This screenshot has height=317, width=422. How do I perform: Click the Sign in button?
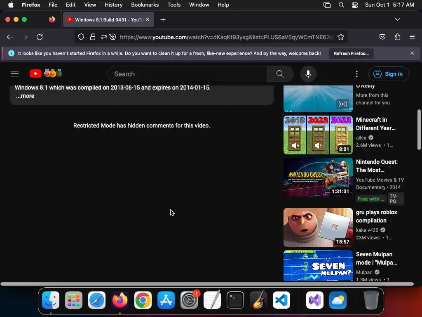pos(389,74)
